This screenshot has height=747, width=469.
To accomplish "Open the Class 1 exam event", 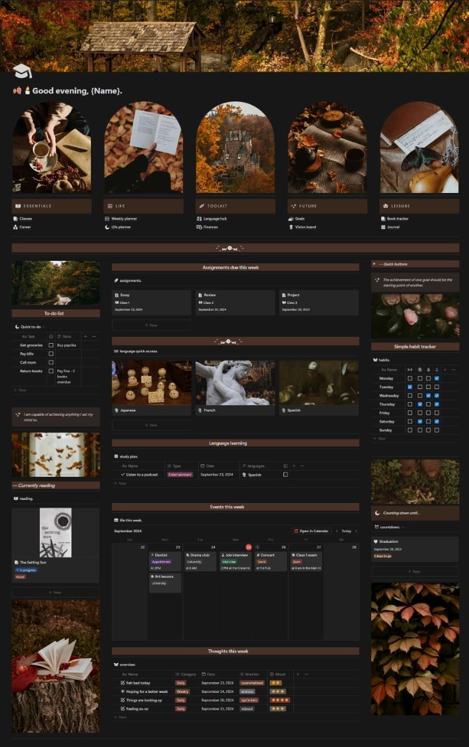I will point(306,561).
